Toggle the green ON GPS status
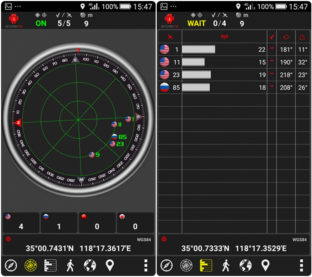 coord(41,24)
